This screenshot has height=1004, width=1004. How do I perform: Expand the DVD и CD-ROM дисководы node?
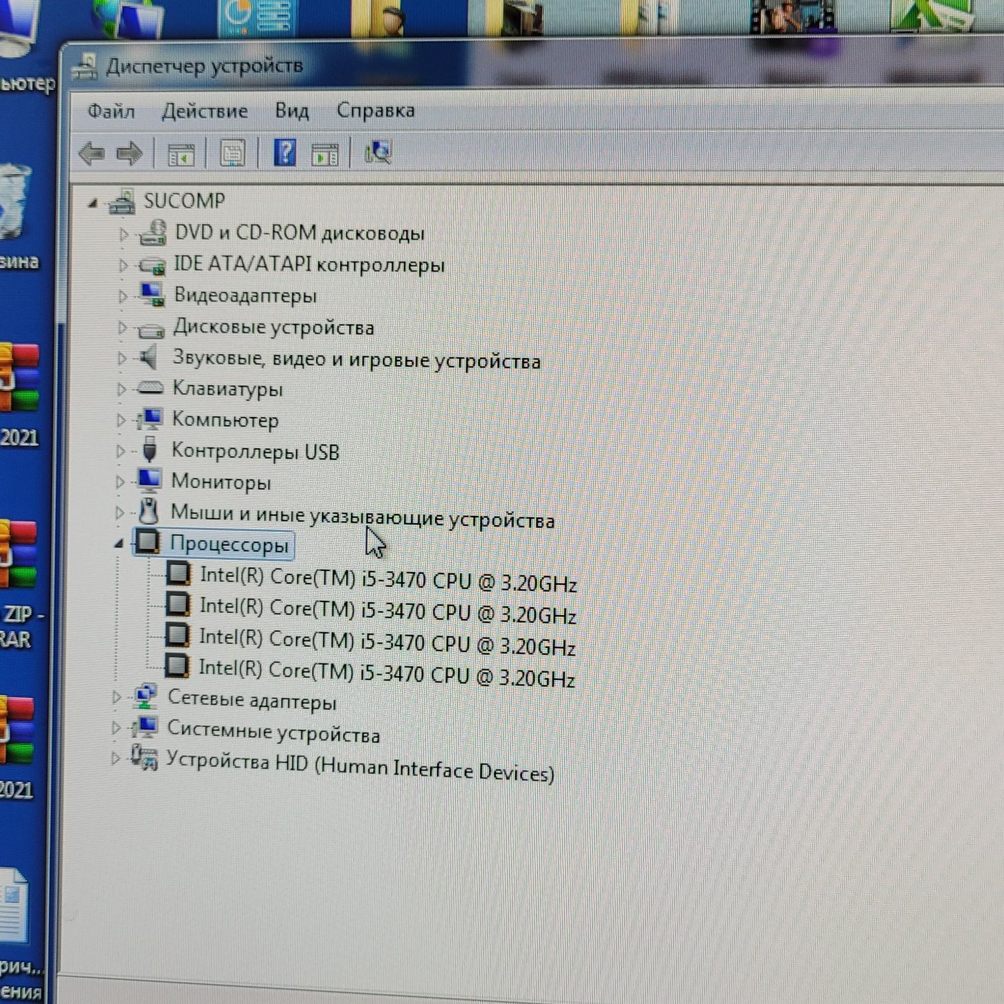(x=123, y=234)
